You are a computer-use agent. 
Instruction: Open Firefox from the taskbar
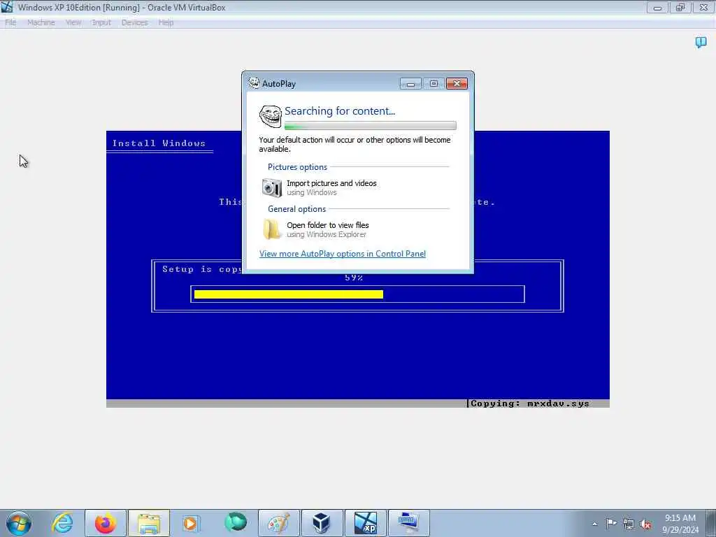click(106, 523)
